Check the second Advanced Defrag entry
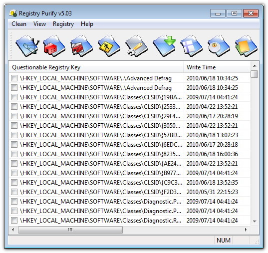268x253 pixels. [x=14, y=88]
